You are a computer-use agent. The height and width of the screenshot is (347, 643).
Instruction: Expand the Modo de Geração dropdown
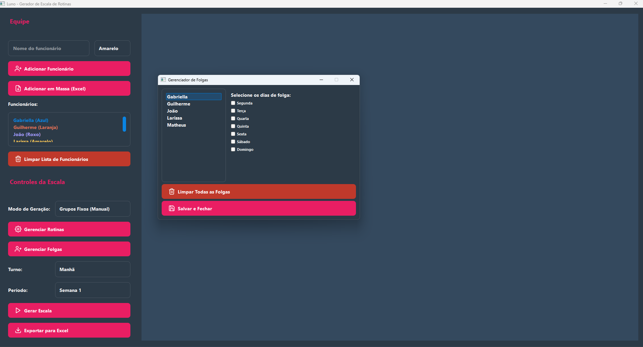pyautogui.click(x=92, y=209)
